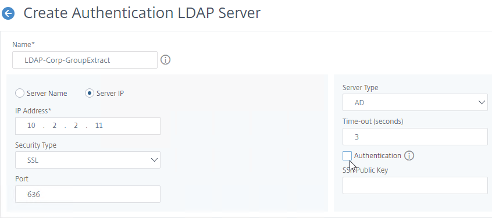This screenshot has width=492, height=218.
Task: Click the Time-out (seconds) label
Action: 373,121
